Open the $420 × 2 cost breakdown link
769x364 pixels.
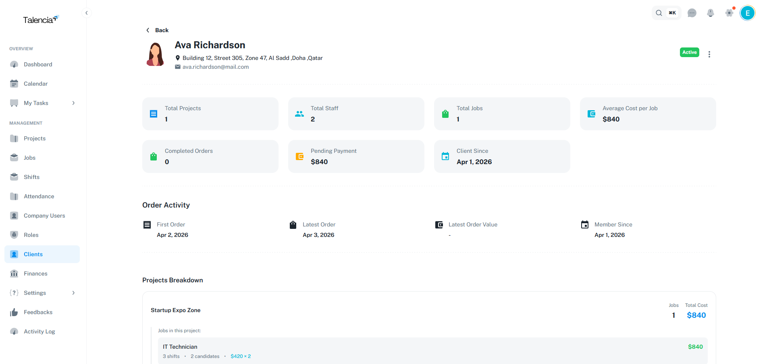coord(241,356)
